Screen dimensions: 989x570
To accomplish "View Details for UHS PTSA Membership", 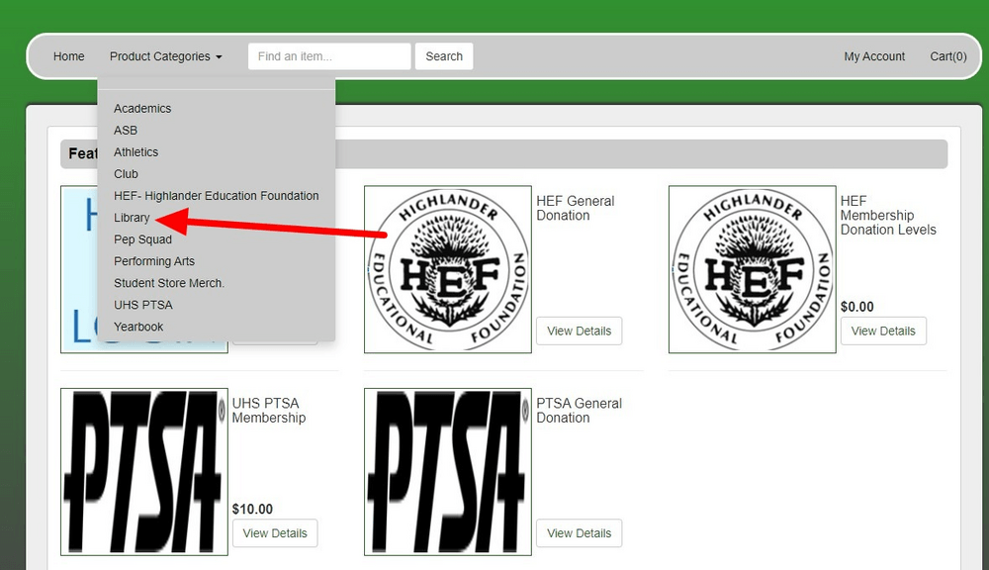I will (x=275, y=532).
